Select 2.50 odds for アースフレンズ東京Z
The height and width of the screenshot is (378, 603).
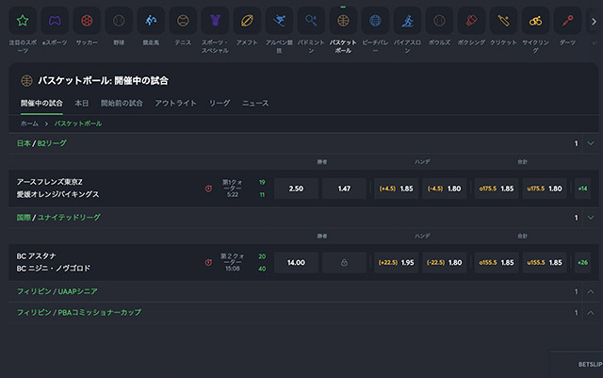click(x=296, y=189)
